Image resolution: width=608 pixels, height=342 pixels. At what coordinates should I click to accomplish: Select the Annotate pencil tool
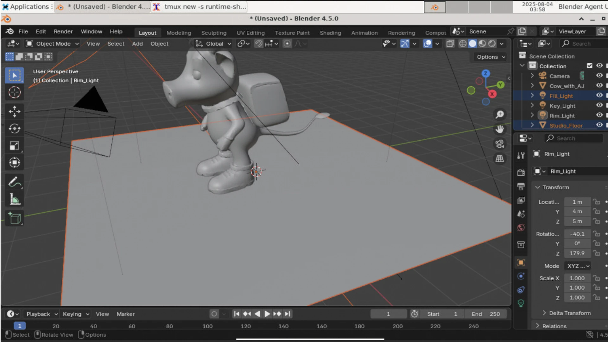click(x=14, y=182)
